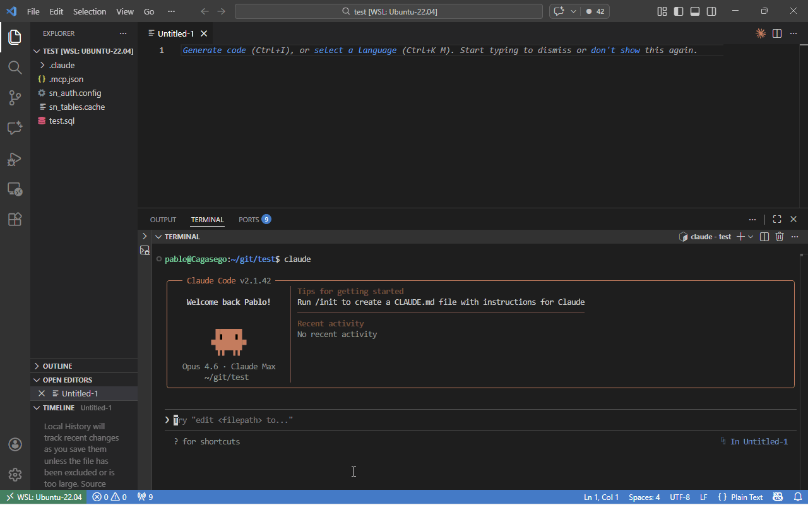Click the WSL: Ubuntu-22.04 remote indicator
This screenshot has height=505, width=808.
pos(44,497)
